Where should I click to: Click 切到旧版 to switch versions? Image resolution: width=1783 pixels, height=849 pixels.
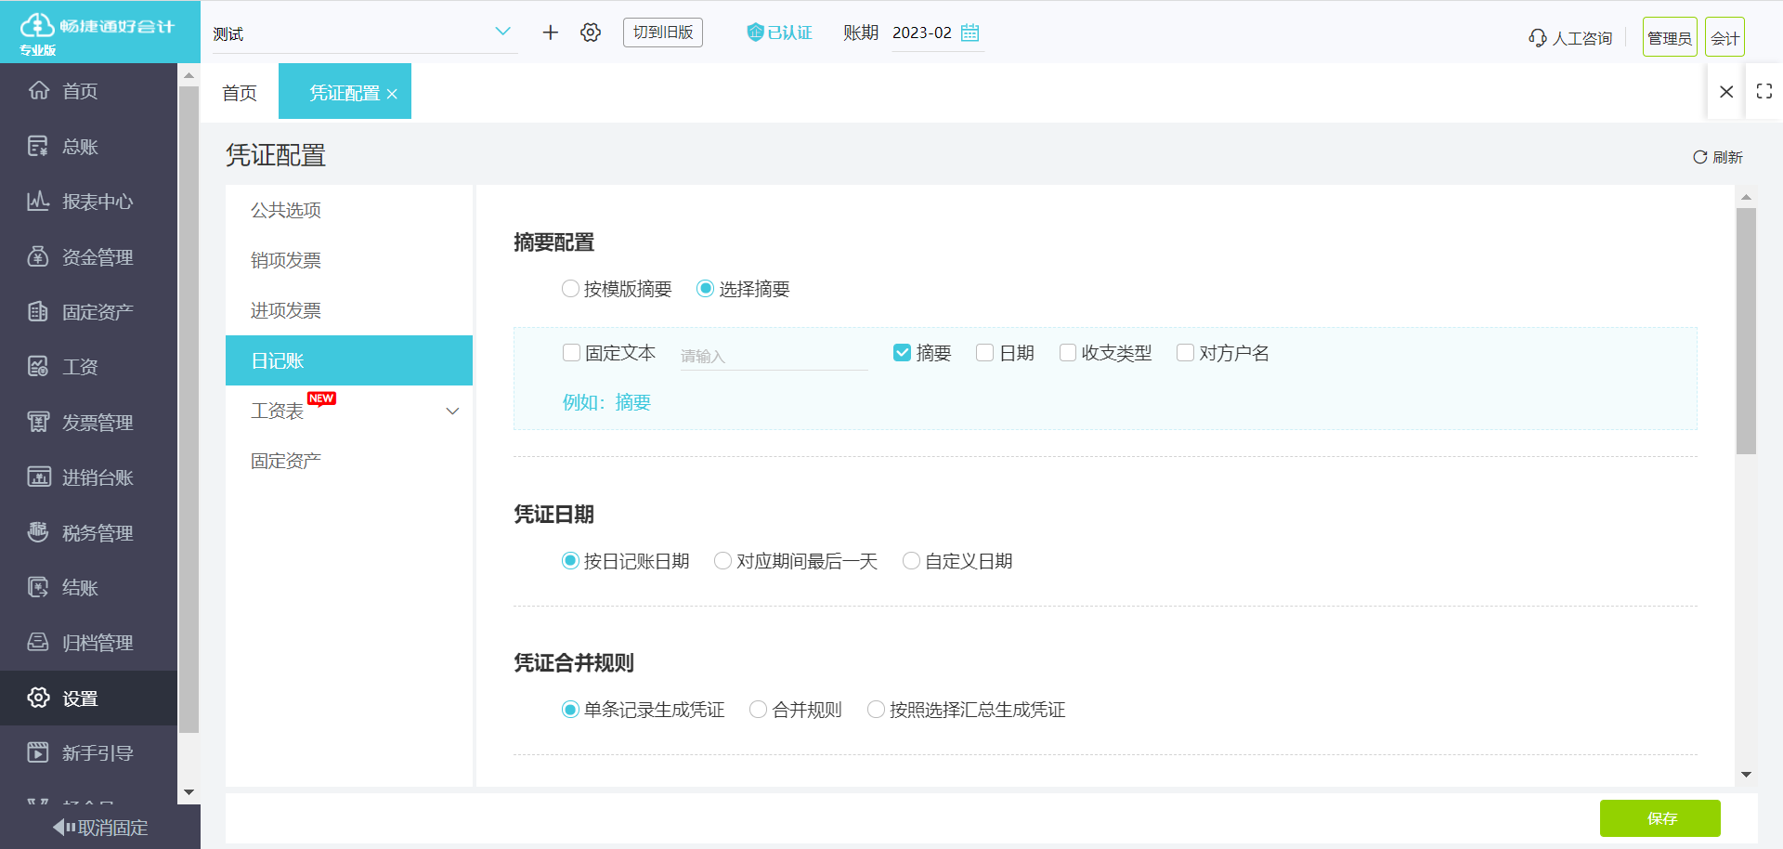tap(662, 32)
